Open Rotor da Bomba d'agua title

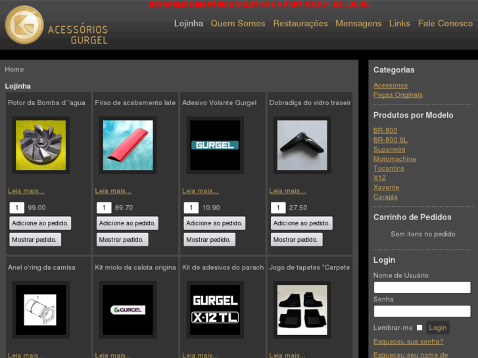47,102
